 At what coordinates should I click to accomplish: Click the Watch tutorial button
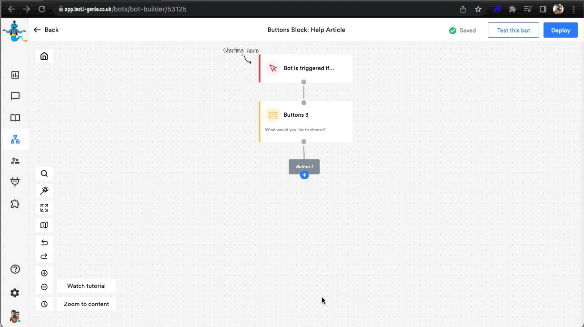click(x=86, y=286)
